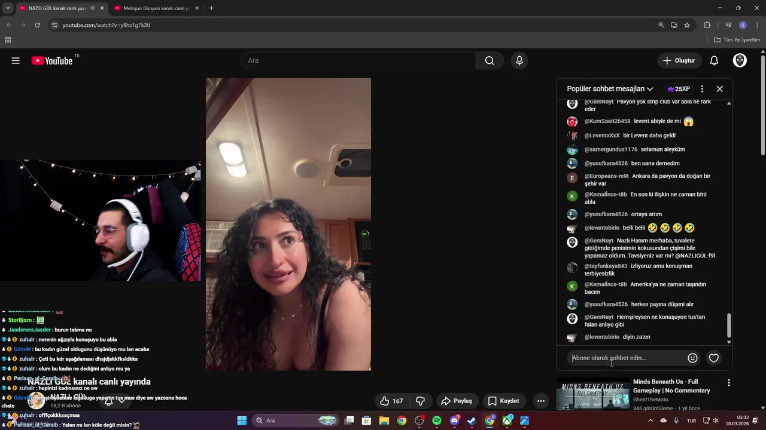Close the live chat panel
This screenshot has width=766, height=430.
pos(720,89)
